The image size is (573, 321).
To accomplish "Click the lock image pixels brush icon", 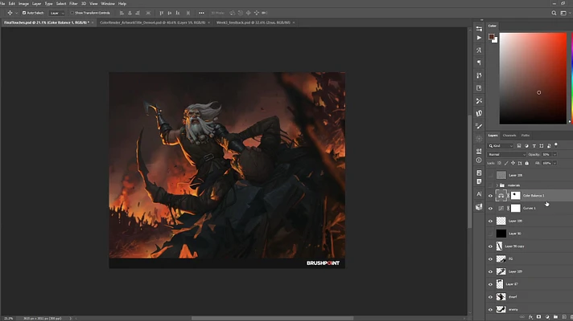I will pyautogui.click(x=506, y=163).
